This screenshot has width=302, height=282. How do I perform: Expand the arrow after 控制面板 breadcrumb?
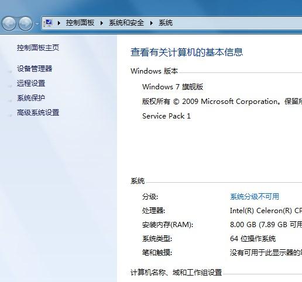click(x=102, y=23)
